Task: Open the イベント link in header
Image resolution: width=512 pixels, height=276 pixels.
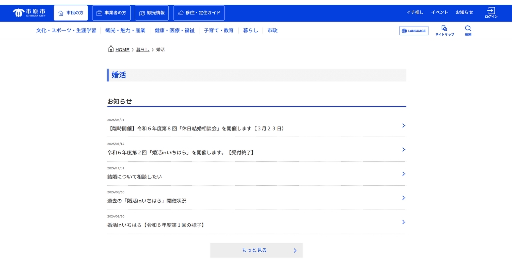Action: tap(439, 12)
